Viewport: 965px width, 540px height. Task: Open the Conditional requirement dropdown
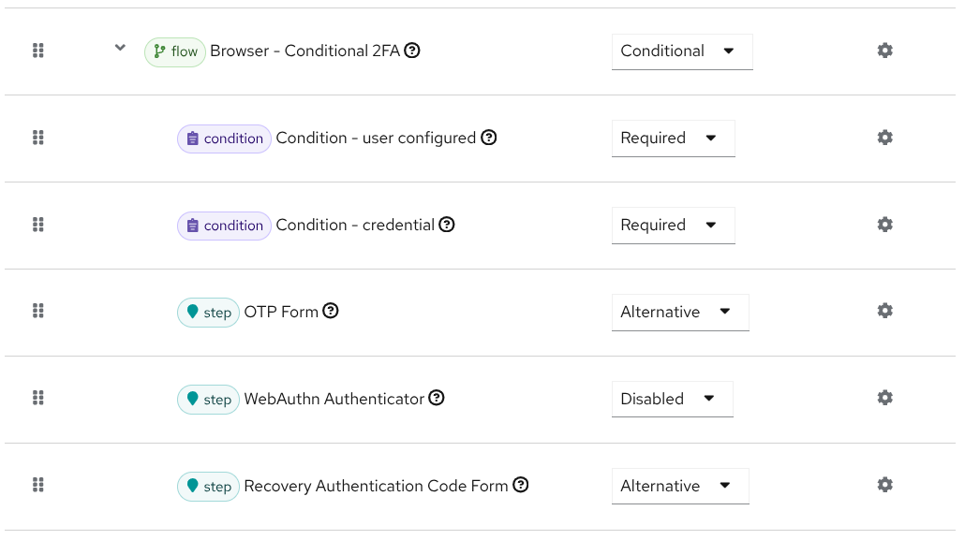point(682,51)
